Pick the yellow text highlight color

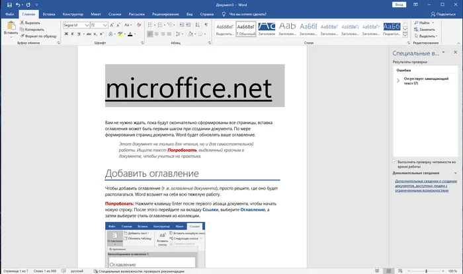point(120,34)
